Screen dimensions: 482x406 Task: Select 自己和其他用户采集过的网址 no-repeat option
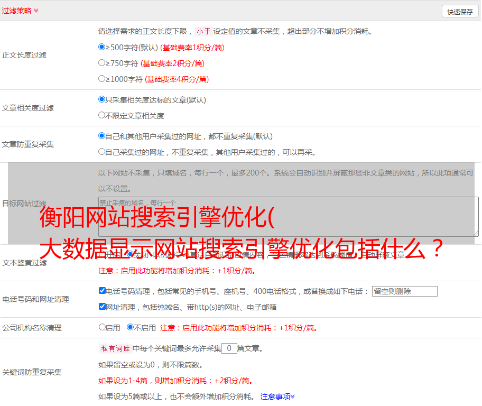102,136
